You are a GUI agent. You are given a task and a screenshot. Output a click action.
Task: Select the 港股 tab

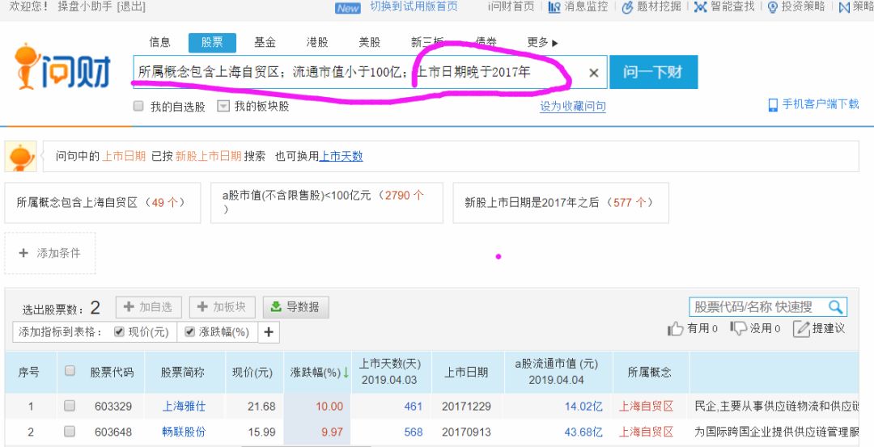(x=317, y=42)
